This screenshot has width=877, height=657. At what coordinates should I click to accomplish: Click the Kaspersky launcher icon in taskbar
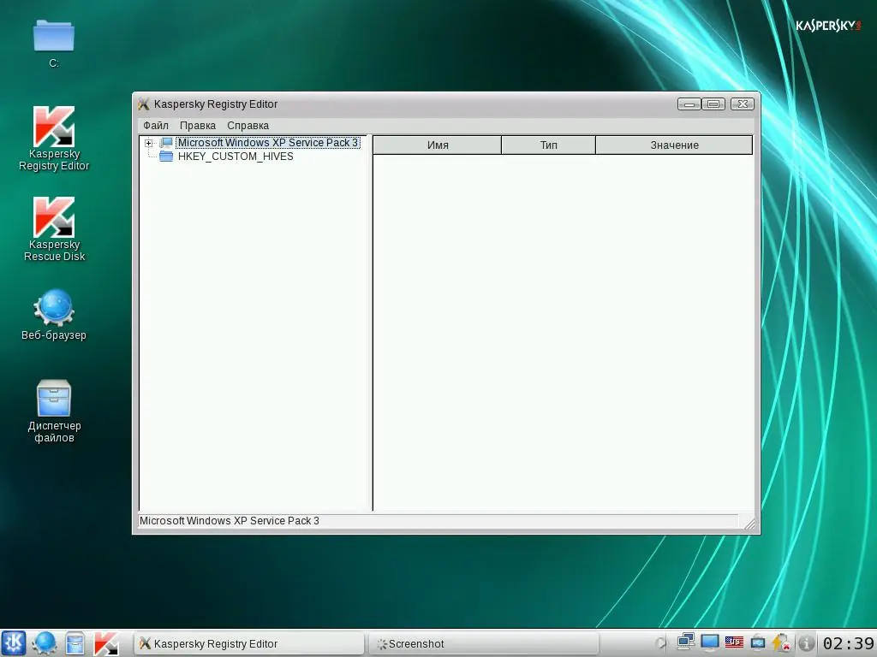point(105,643)
